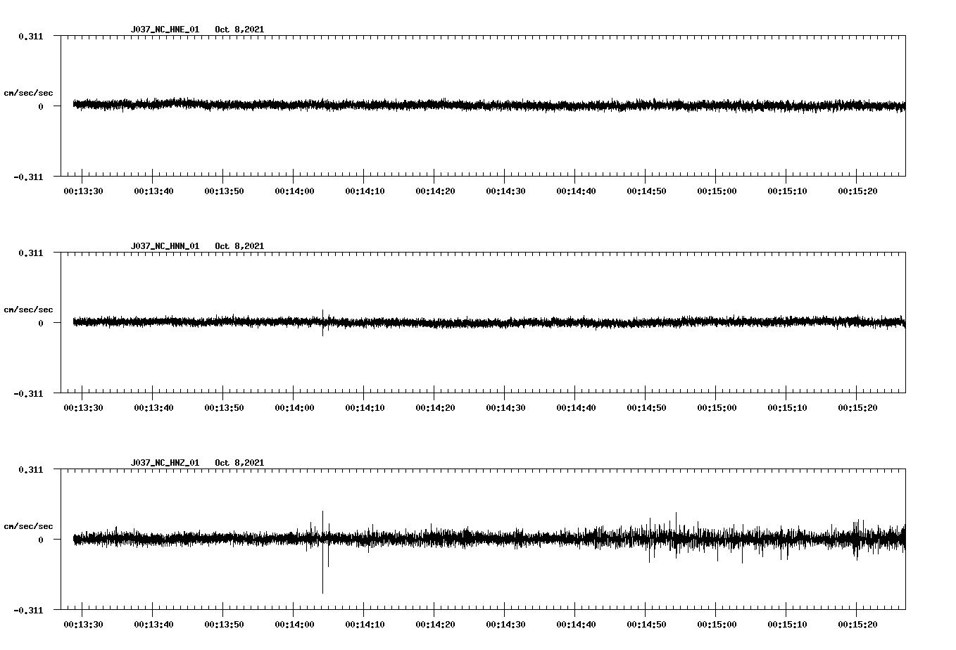Click 00:13:40 label on HNN plot axis
956x650 pixels.
(x=153, y=408)
